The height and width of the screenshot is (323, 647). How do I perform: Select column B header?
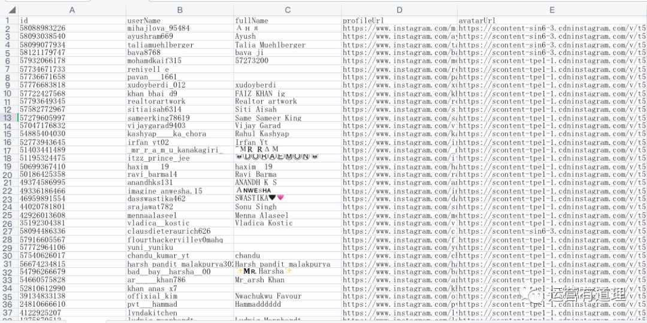coord(180,10)
